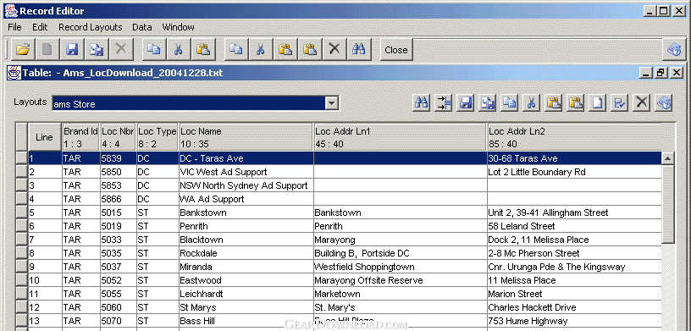The image size is (691, 331).
Task: Click the Table window icon beside the file name
Action: point(14,73)
